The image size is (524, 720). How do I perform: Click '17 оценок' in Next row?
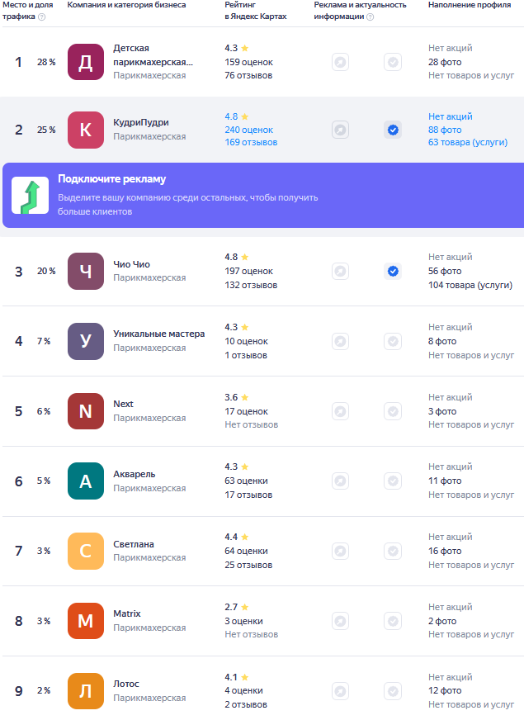coord(246,411)
